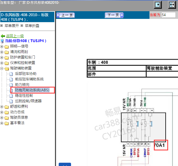Expand the 动力总成 folder

pyautogui.click(x=2, y=112)
